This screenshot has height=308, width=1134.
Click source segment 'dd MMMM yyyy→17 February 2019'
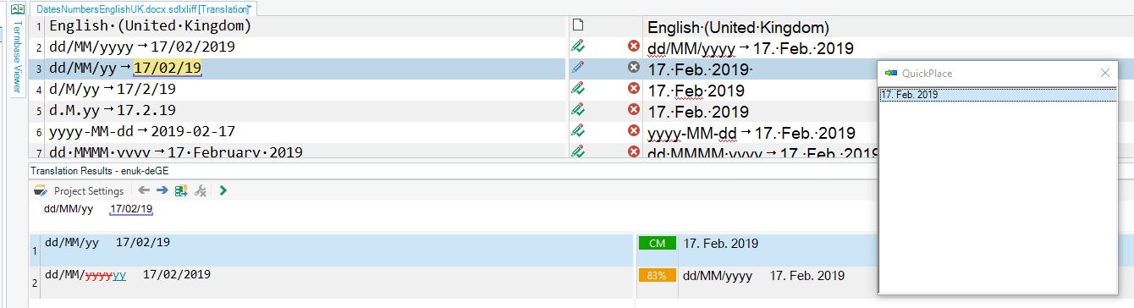[x=176, y=152]
